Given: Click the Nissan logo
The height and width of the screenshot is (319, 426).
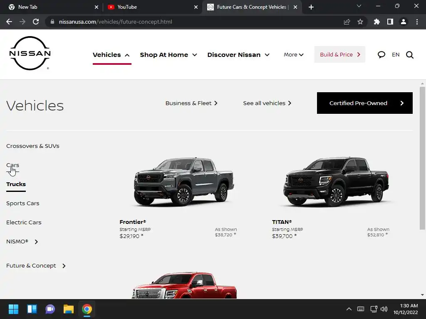Looking at the screenshot, I should pos(30,53).
